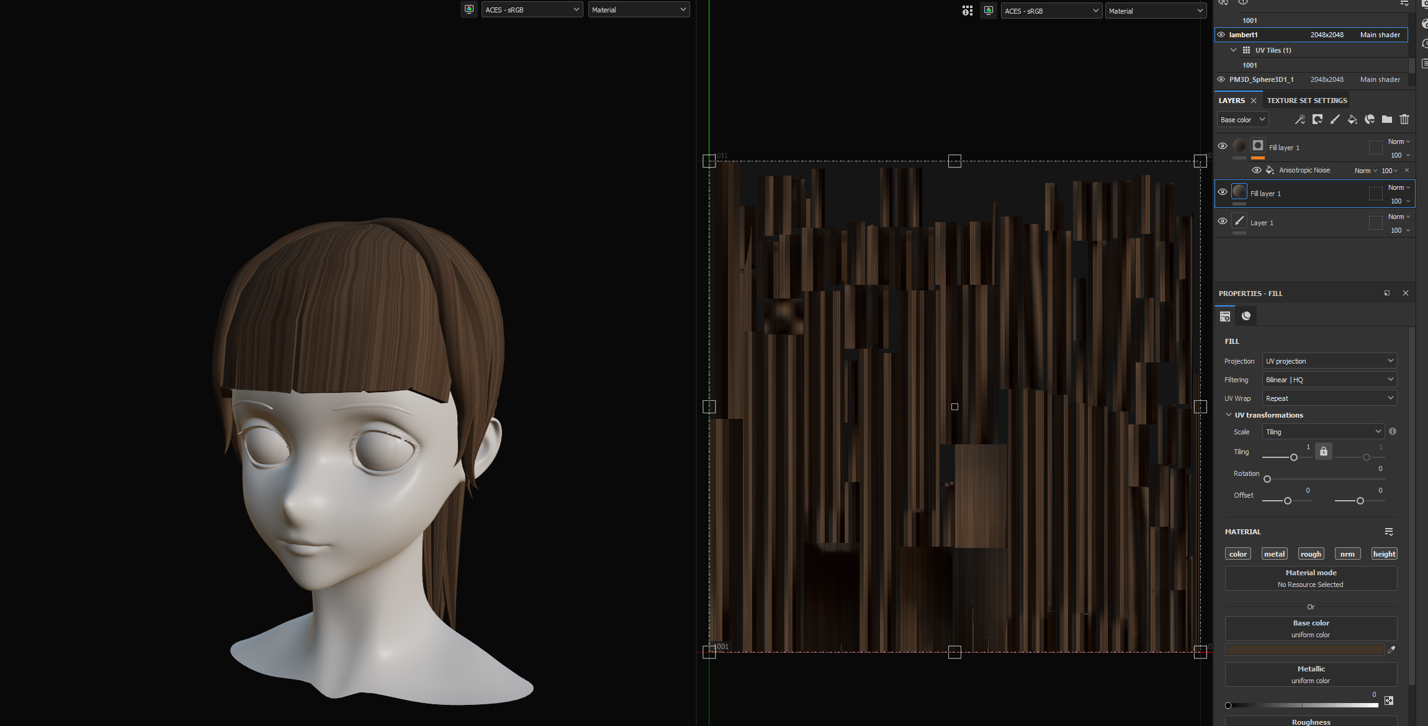Open the Material section options menu icon
The image size is (1428, 726).
pos(1389,532)
